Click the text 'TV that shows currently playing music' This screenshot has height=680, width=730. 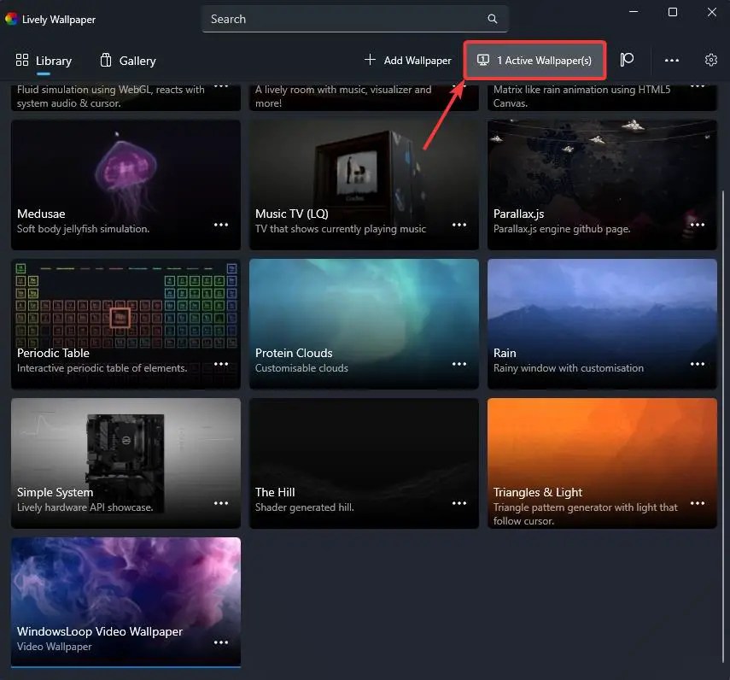(341, 229)
